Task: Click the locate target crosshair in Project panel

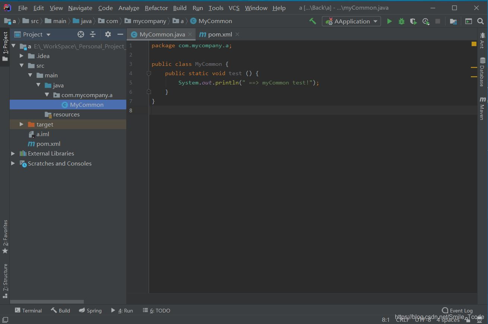Action: [81, 34]
